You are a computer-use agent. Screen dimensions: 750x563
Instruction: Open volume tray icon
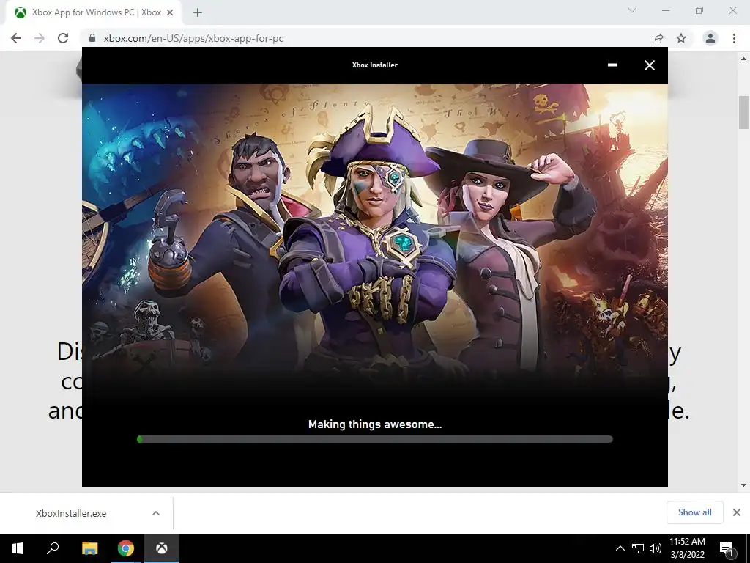tap(656, 548)
